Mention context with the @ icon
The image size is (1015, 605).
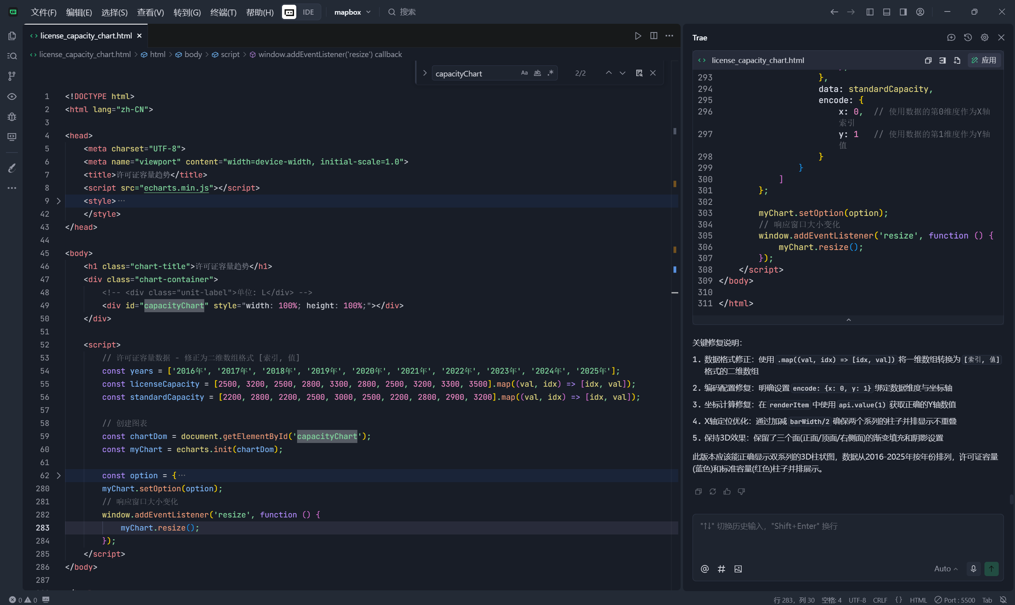click(x=704, y=569)
